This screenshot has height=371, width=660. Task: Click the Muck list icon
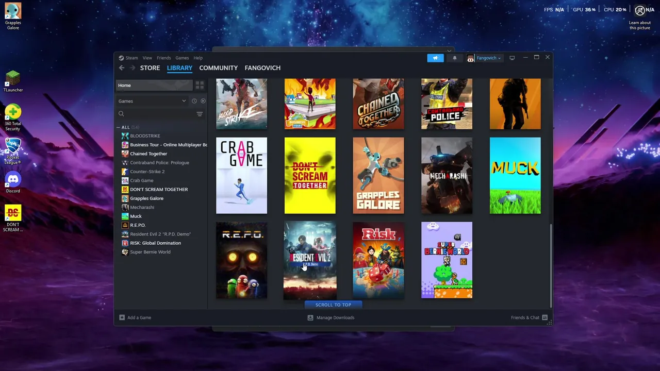125,216
